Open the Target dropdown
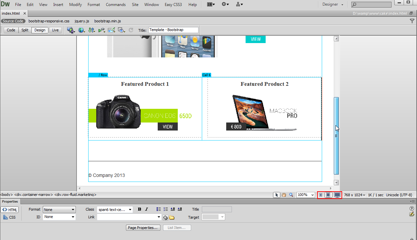Image resolution: width=417 pixels, height=240 pixels. [x=214, y=217]
